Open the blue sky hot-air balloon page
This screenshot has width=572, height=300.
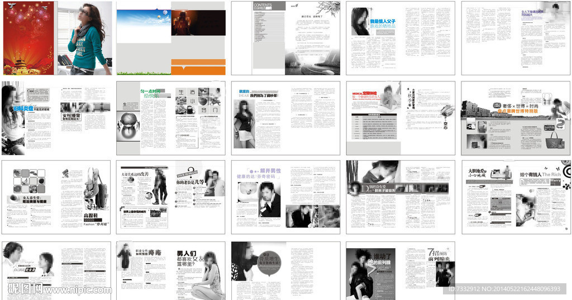click(x=144, y=38)
